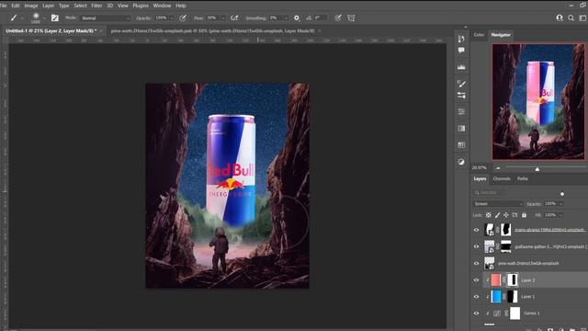The image size is (588, 331).
Task: Open symmetry paint options butterfly icon
Action: point(351,18)
